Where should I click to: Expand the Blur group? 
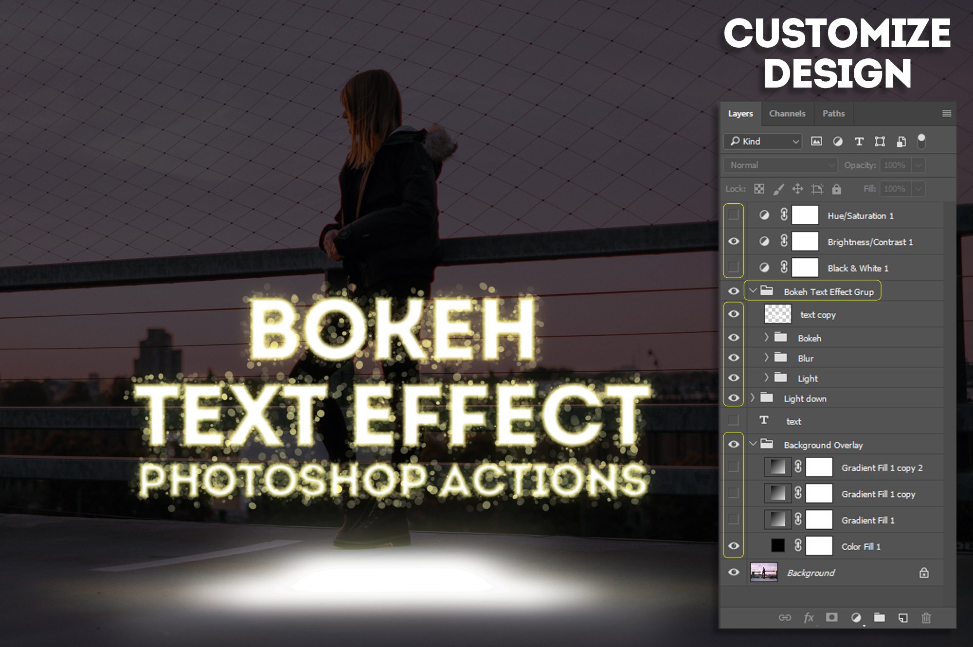[766, 357]
